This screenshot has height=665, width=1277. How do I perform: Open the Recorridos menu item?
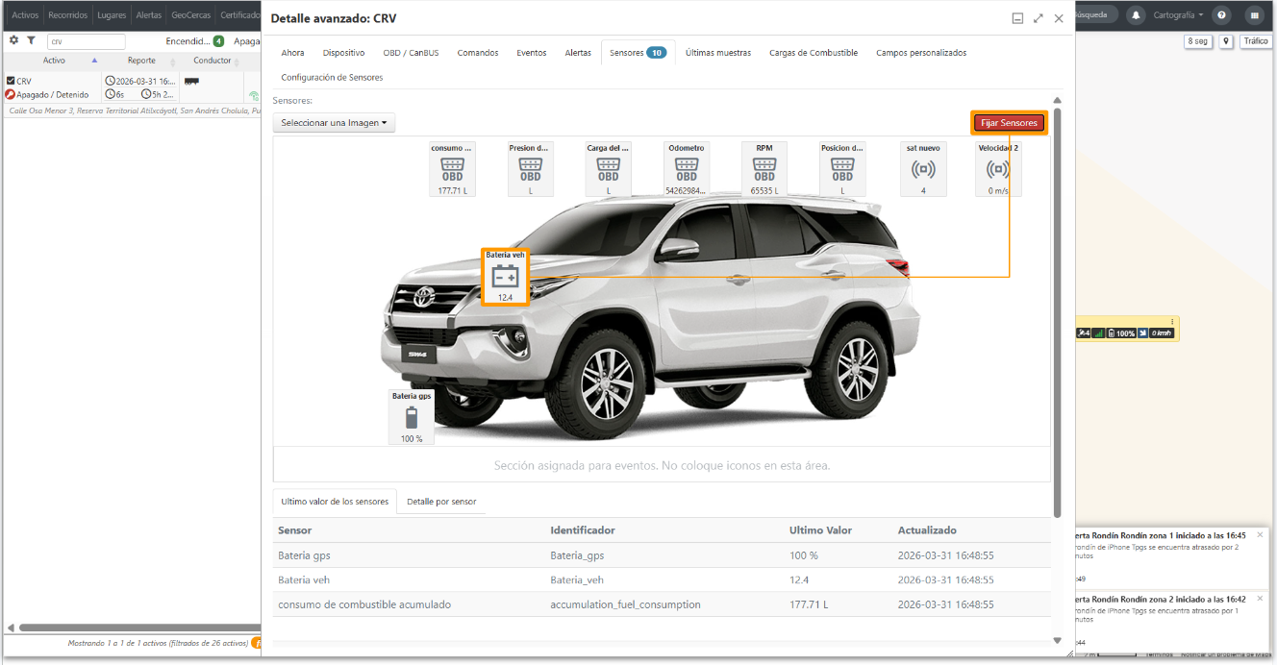point(68,15)
